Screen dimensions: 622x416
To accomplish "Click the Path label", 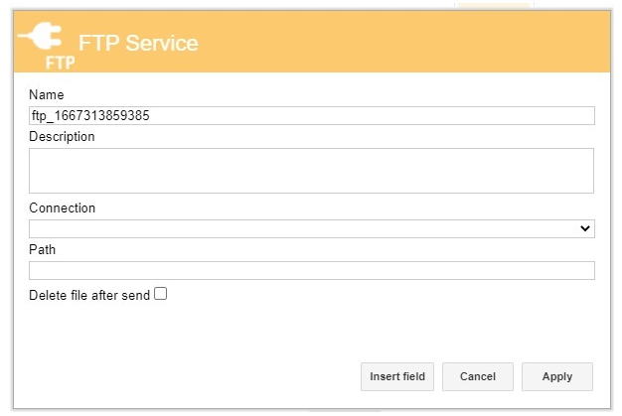I will pyautogui.click(x=43, y=249).
